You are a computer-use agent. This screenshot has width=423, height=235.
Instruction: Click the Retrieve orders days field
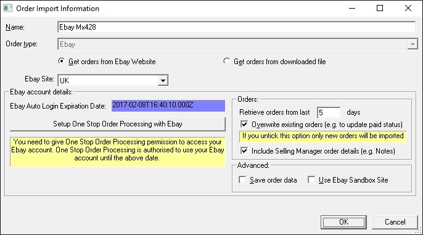(x=329, y=112)
